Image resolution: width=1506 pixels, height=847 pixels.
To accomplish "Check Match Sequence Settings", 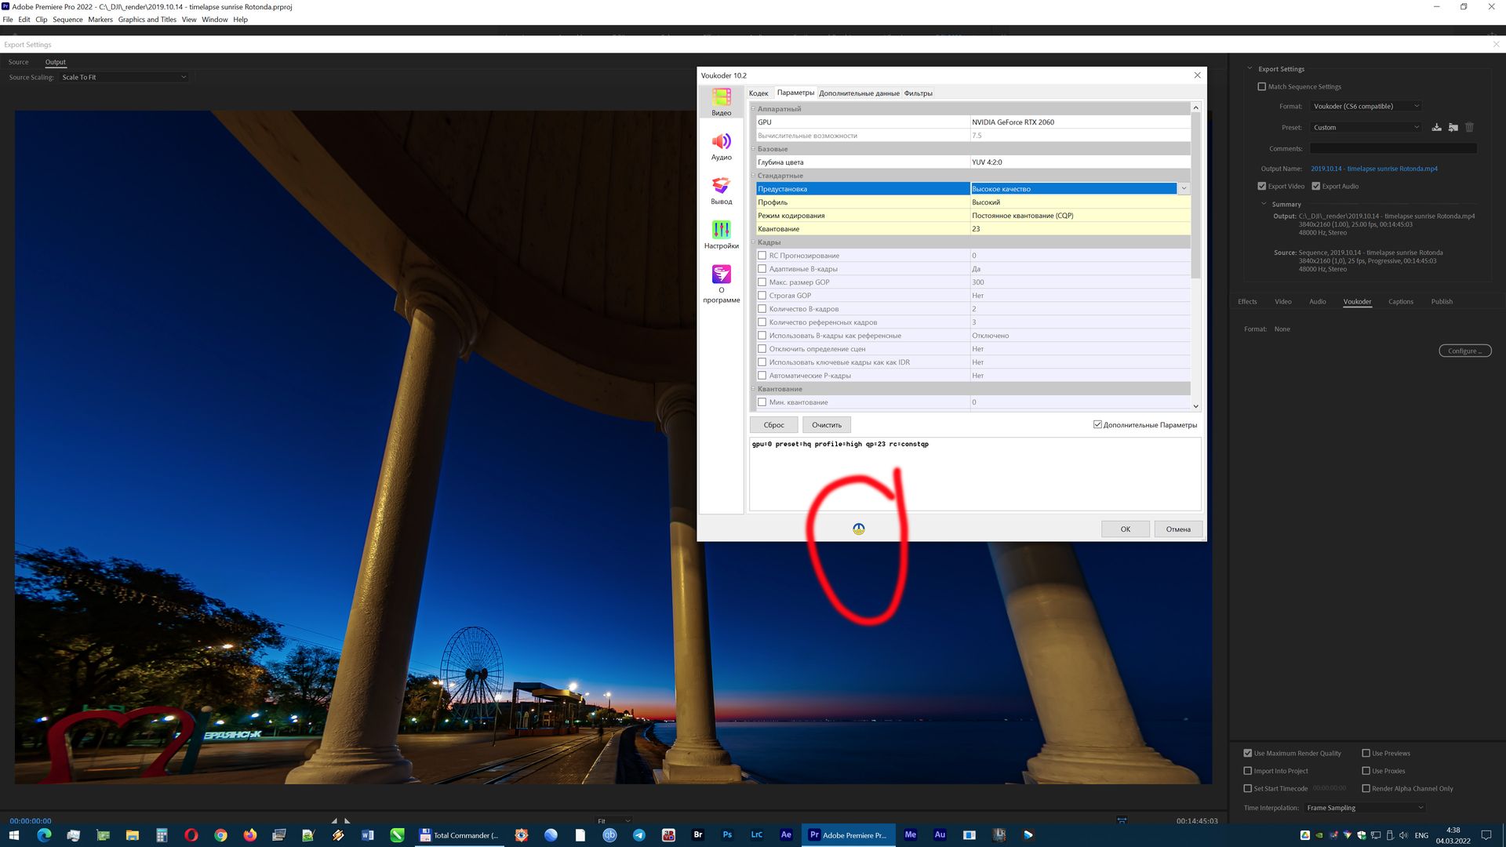I will tap(1262, 87).
